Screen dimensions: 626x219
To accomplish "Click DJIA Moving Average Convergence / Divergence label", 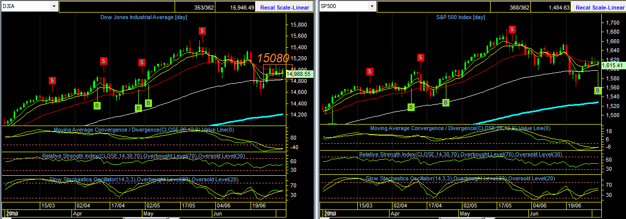I will 145,130.
